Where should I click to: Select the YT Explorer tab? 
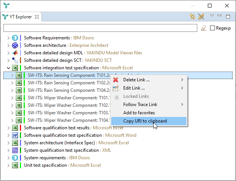click(21, 17)
